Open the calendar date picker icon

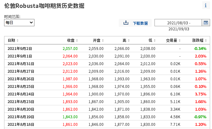[x=206, y=23]
